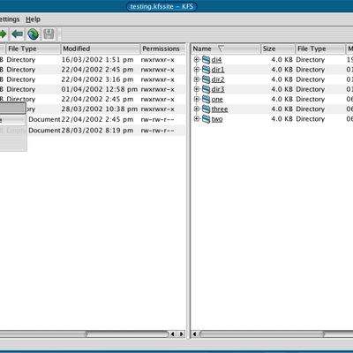Screen dimensions: 353x353
Task: Click left pane scrollbar right arrow
Action: [182, 334]
